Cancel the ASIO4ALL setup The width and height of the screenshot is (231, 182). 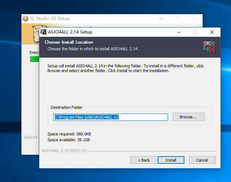click(202, 160)
